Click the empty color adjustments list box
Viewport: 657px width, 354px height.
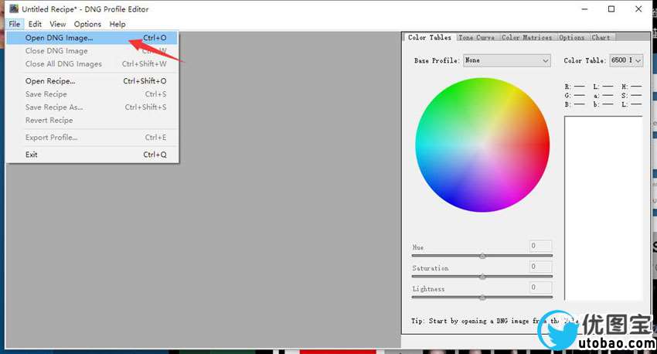click(x=604, y=208)
